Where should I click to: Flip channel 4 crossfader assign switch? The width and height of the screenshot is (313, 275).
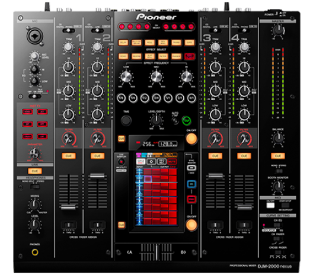pos(244,225)
